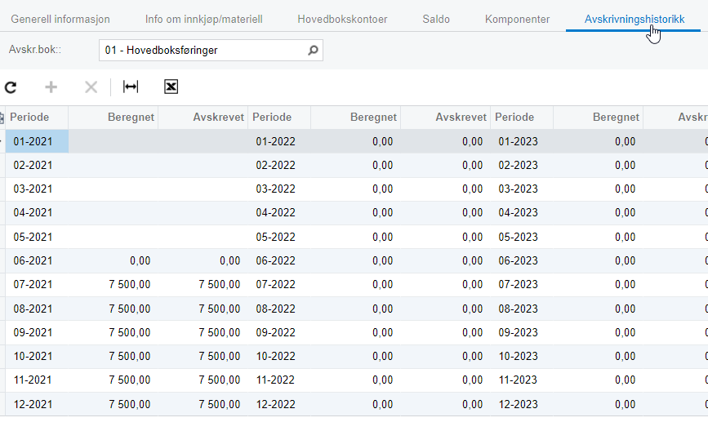The image size is (708, 431).
Task: Click first Beregnet column header
Action: pos(114,118)
